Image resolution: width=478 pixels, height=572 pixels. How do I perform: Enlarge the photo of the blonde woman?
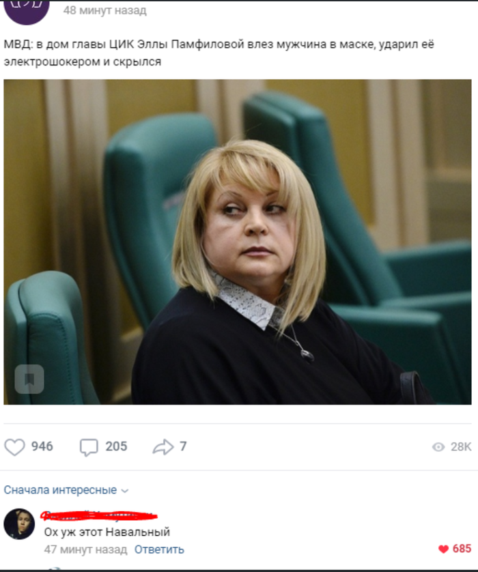238,242
